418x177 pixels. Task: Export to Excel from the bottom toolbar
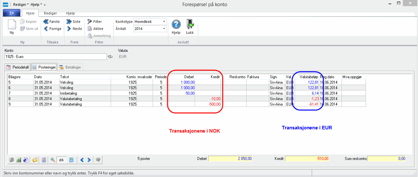tap(19, 160)
